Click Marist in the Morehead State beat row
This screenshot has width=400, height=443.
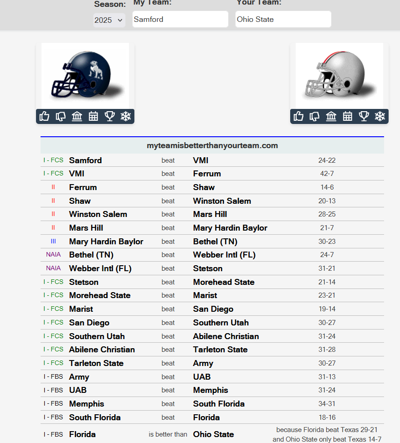205,295
